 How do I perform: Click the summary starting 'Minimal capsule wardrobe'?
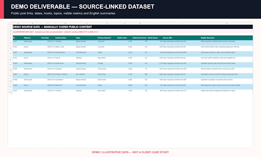tap(218, 69)
